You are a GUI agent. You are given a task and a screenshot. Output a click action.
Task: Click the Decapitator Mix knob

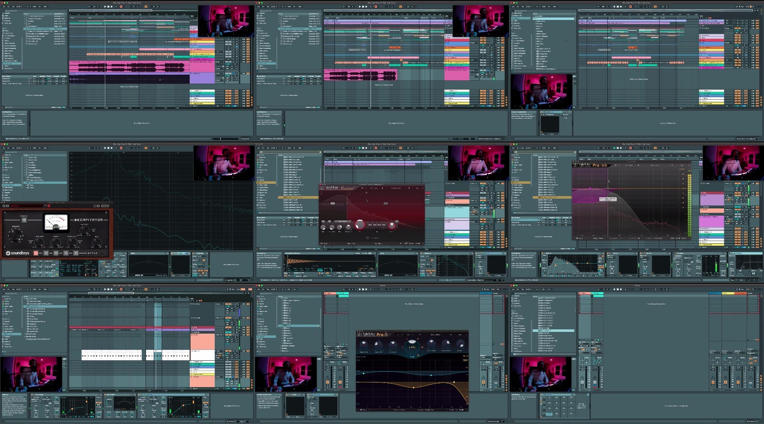(97, 242)
